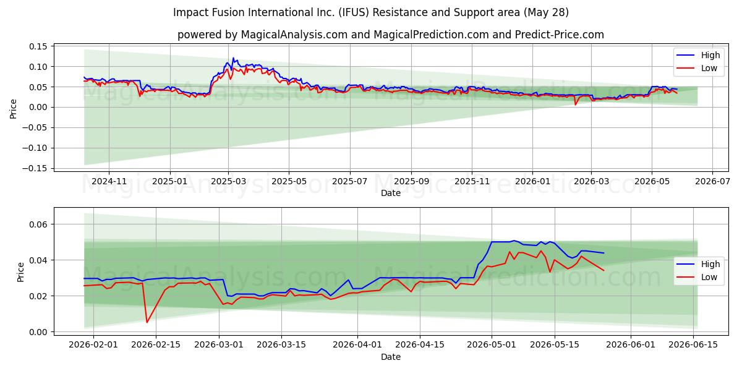Click the 2026-04-01 tick label

(x=357, y=345)
